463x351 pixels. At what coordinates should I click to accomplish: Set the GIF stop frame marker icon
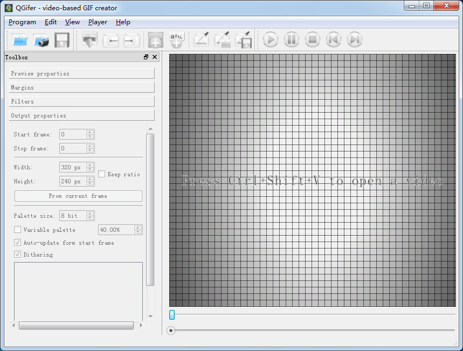(x=130, y=39)
